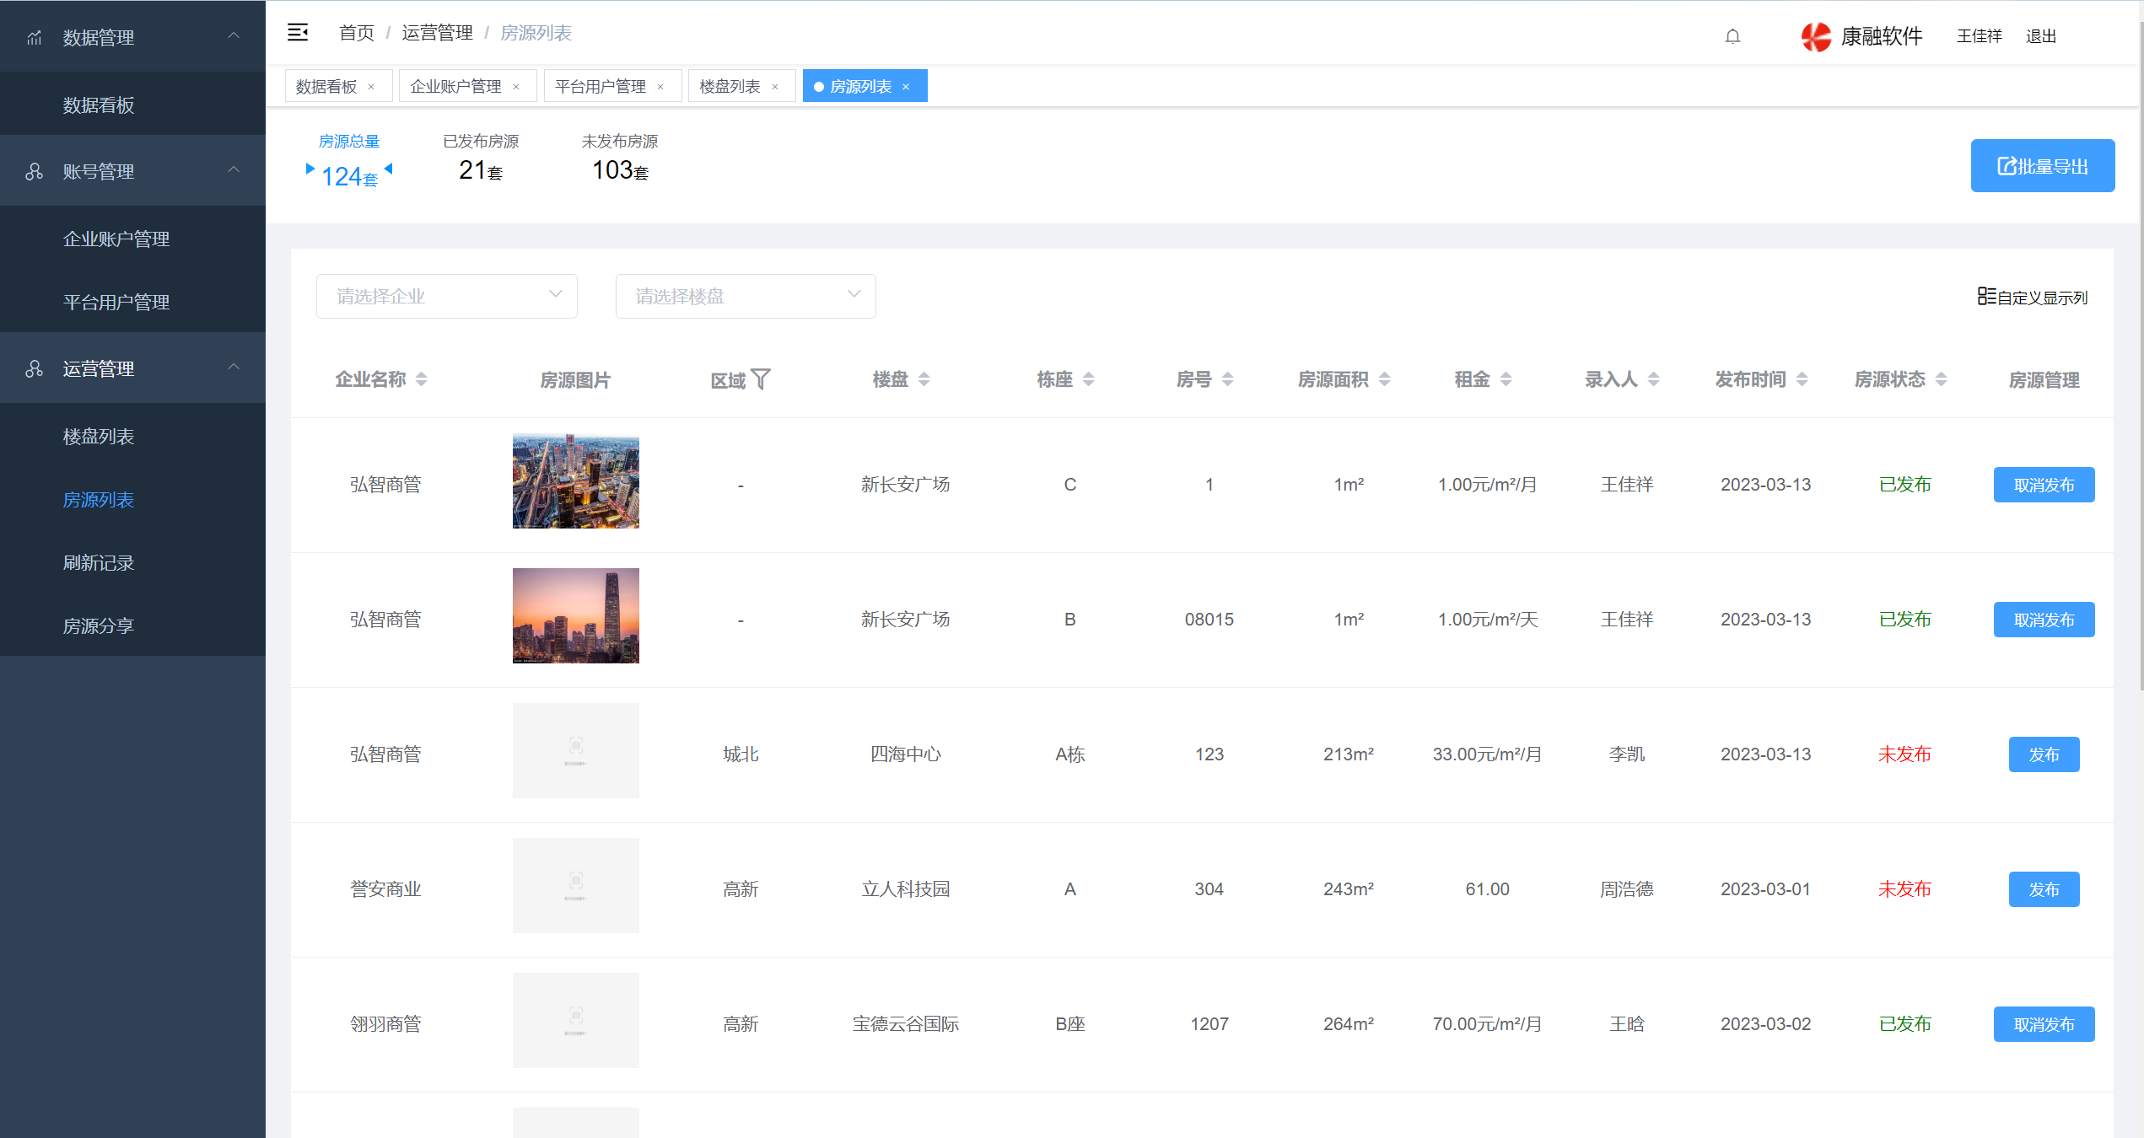Close the 楼盘列表 tab
2144x1138 pixels.
775,87
